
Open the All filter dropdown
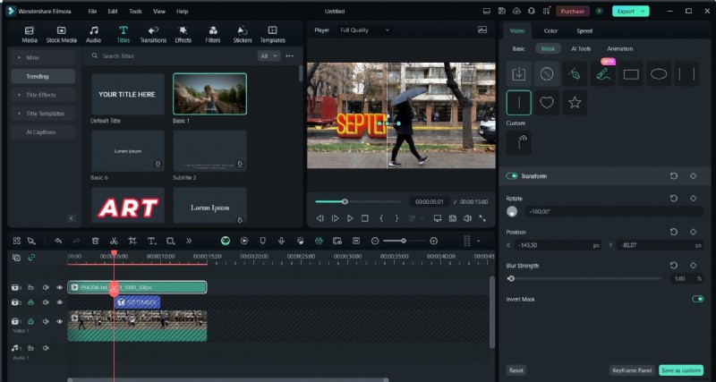[268, 55]
